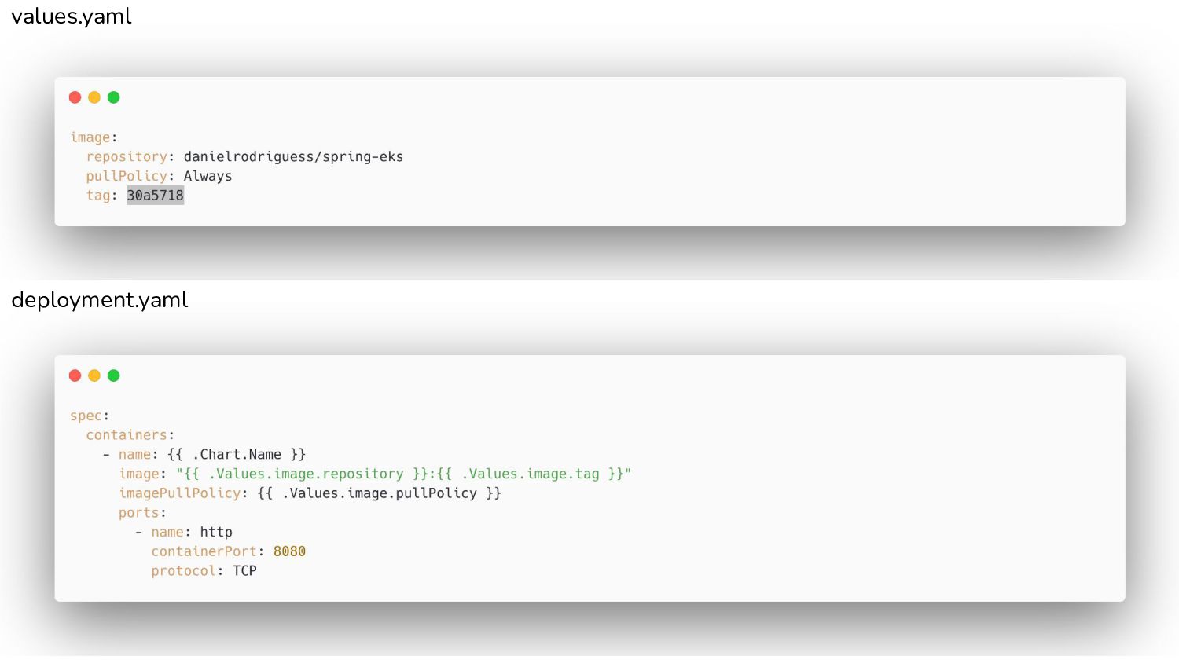The width and height of the screenshot is (1179, 663).
Task: Click the green image template string
Action: coord(403,474)
